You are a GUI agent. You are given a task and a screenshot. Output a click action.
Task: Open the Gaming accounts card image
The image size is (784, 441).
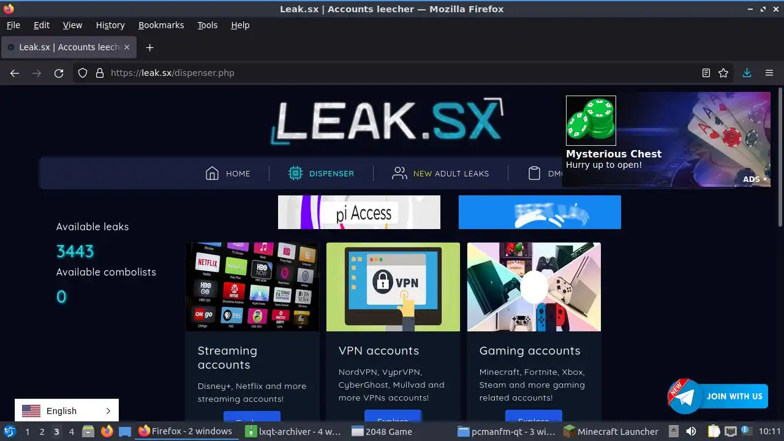pos(534,287)
